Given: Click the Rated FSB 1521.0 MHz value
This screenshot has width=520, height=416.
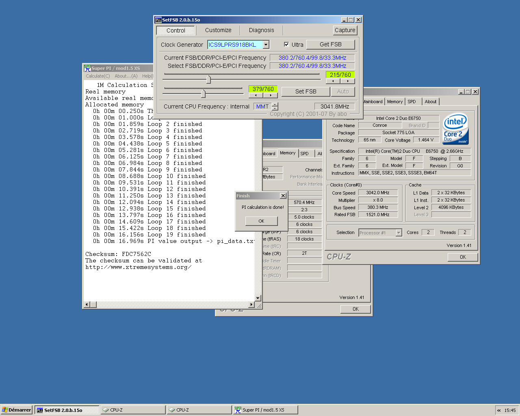Looking at the screenshot, I should [x=378, y=214].
